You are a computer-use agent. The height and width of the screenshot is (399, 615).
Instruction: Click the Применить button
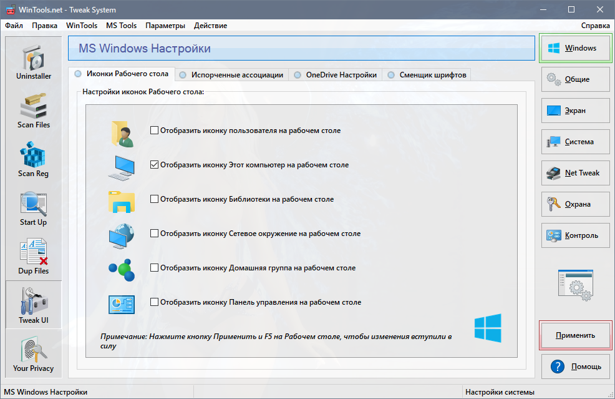575,335
